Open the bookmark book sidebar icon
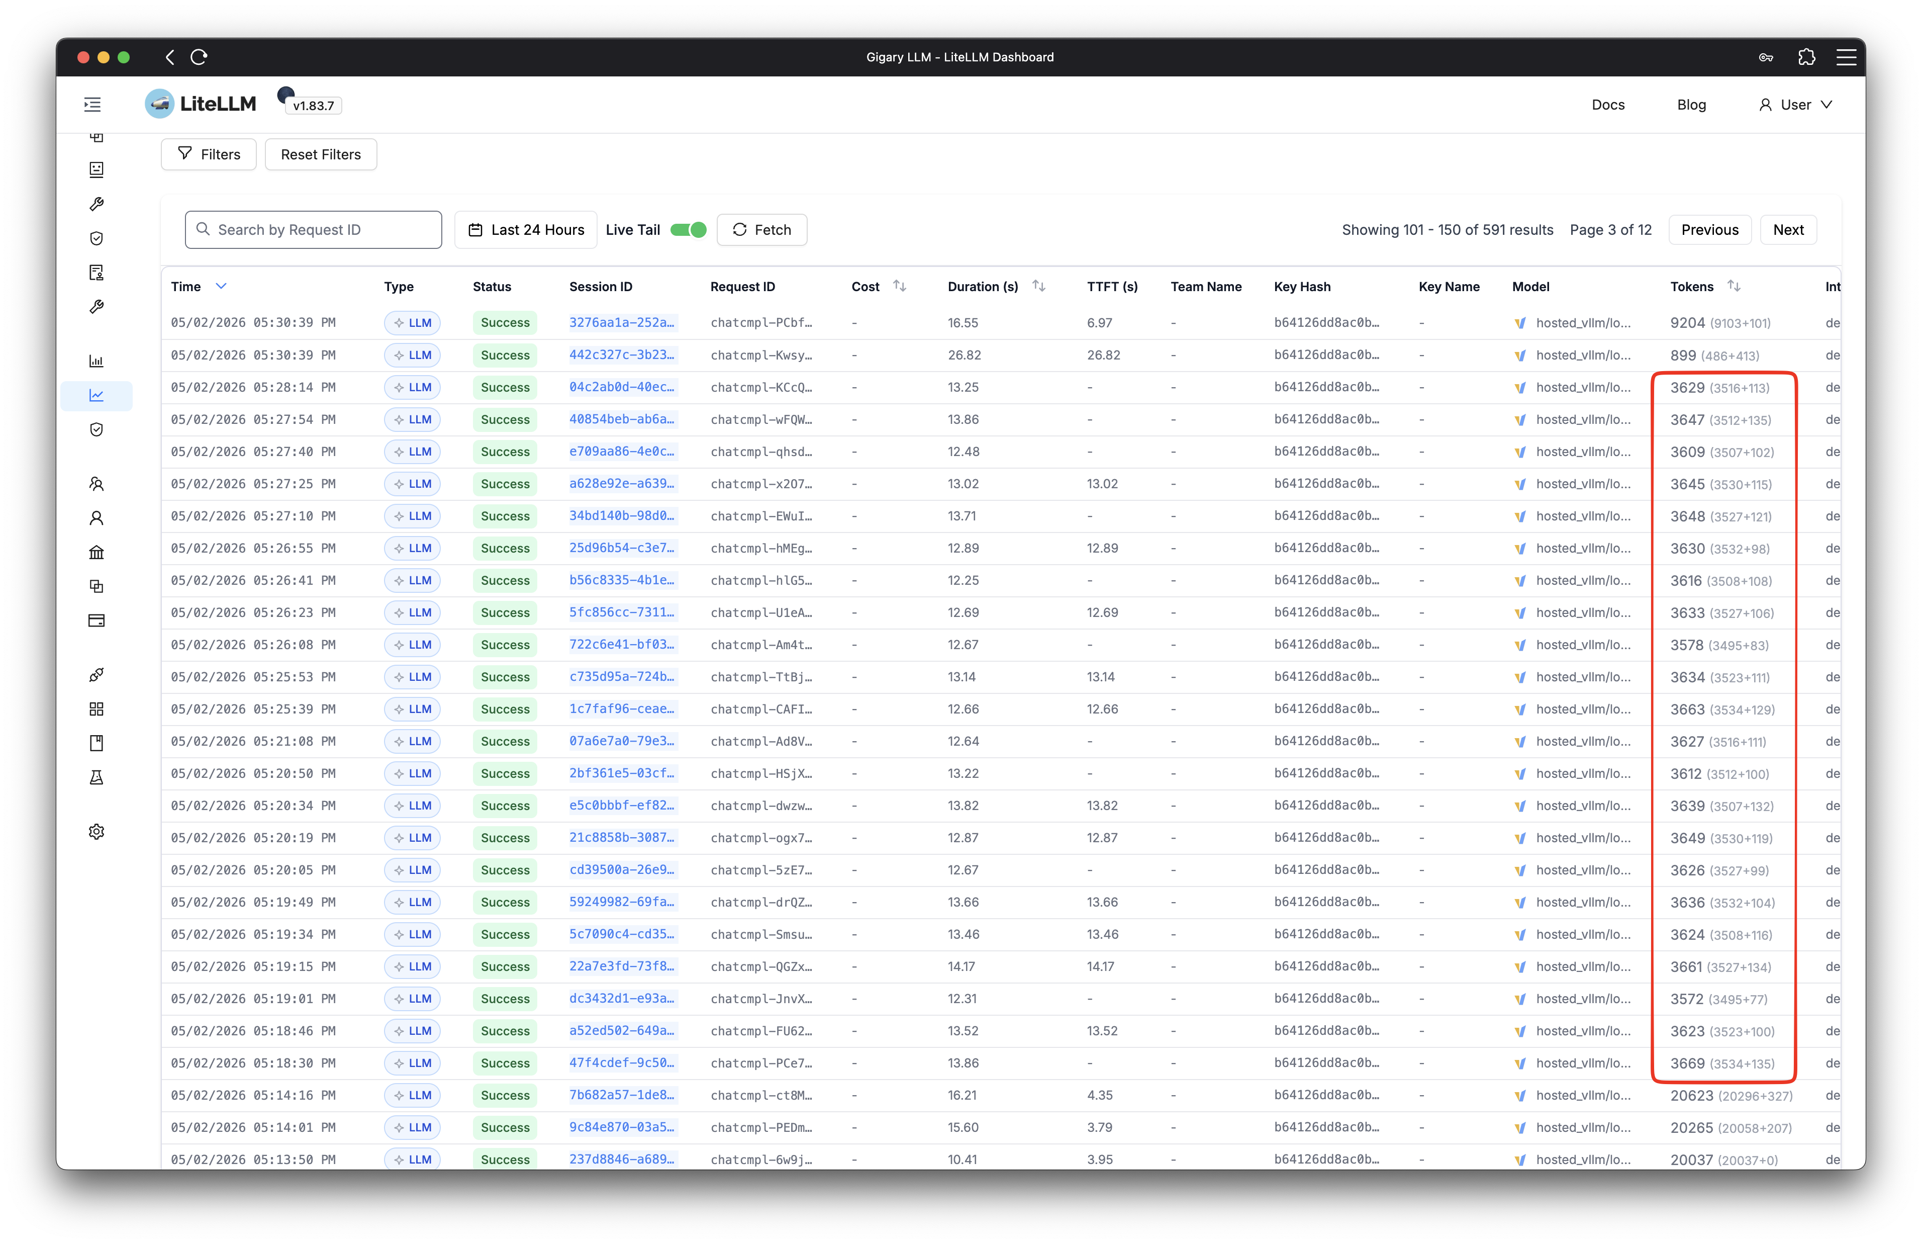 click(96, 743)
